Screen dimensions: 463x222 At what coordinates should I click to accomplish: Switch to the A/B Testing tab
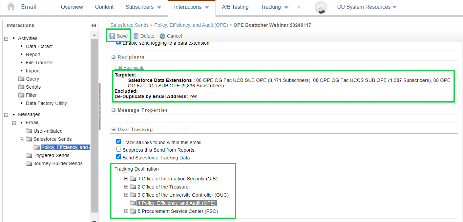pyautogui.click(x=235, y=7)
